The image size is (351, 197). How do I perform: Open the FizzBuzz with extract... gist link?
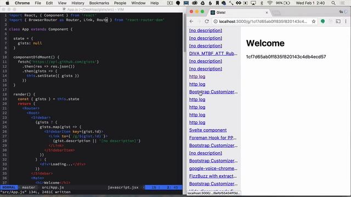pos(213,176)
